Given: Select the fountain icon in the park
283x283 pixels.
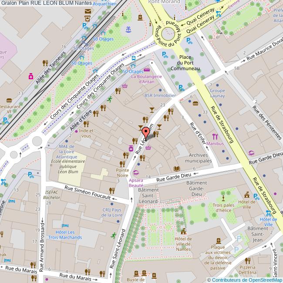Looking at the screenshot, I should click(128, 30).
